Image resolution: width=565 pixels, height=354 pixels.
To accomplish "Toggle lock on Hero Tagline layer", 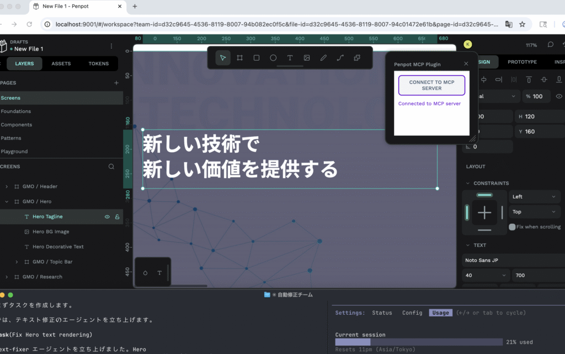I will pos(117,217).
